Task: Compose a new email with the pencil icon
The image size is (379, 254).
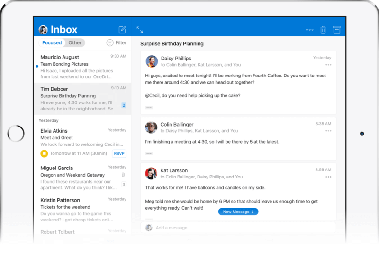Action: click(x=122, y=29)
